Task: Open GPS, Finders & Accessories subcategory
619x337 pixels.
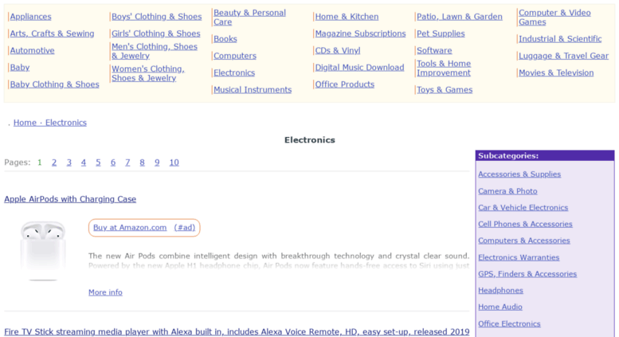Action: (x=527, y=274)
